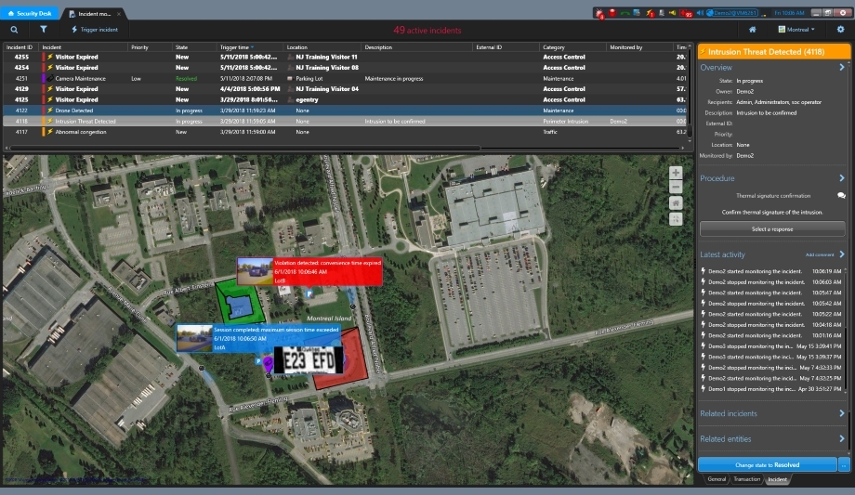Click the Add comment link
Screen dimensions: 855x495
(x=820, y=254)
